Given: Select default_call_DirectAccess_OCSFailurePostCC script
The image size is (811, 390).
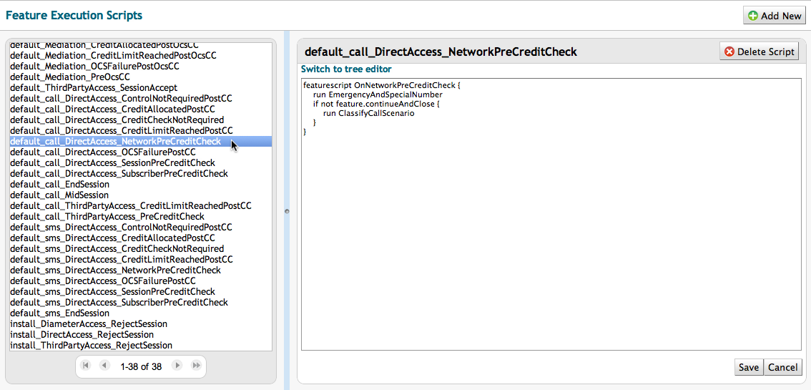Looking at the screenshot, I should [103, 152].
